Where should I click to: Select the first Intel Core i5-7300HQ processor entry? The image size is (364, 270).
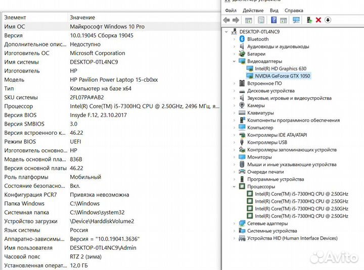pyautogui.click(x=301, y=194)
